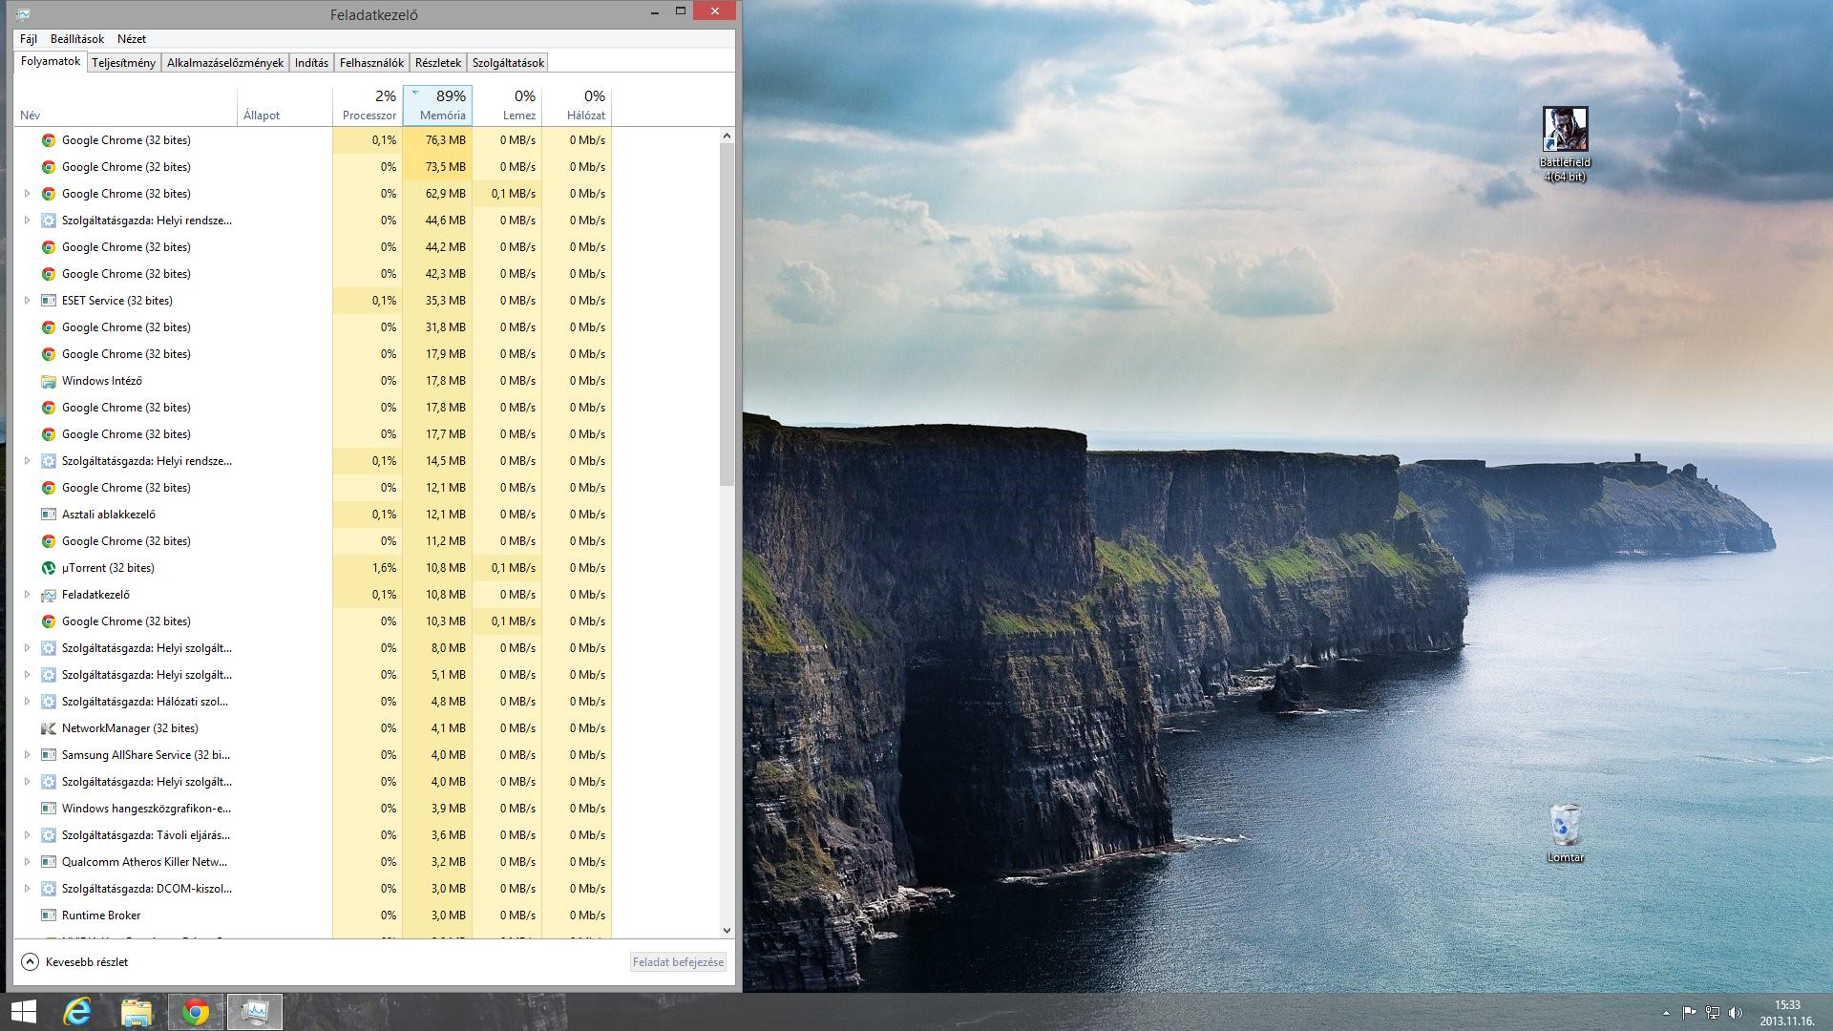The image size is (1833, 1031).
Task: Click the File Explorer taskbar icon
Action: pyautogui.click(x=137, y=1012)
